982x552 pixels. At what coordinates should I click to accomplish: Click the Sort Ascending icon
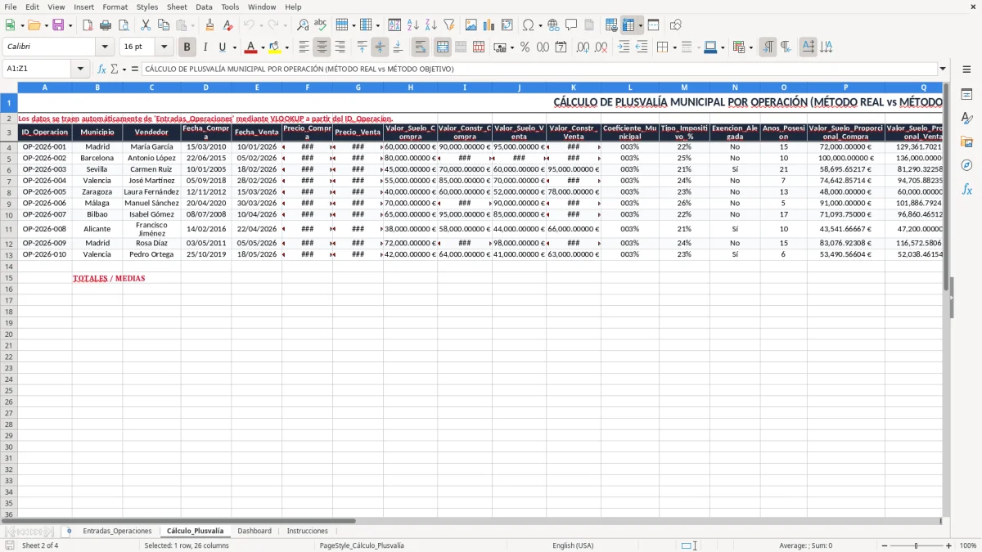coord(413,25)
